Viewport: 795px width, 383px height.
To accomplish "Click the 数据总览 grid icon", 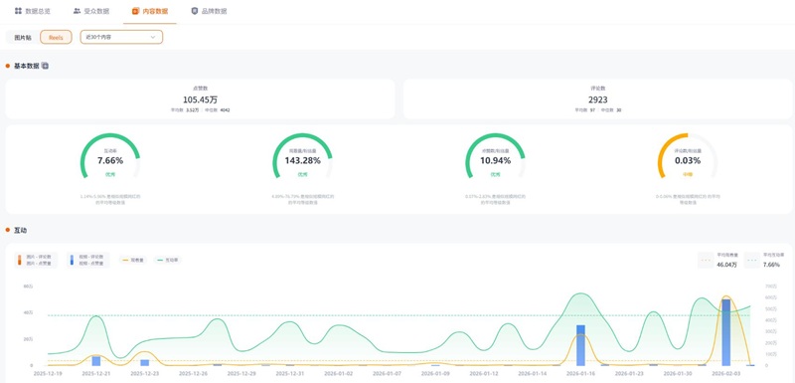I will 18,11.
